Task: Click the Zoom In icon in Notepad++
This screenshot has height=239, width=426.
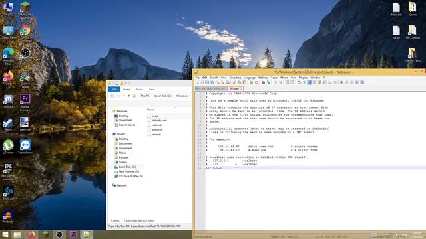Action: pyautogui.click(x=276, y=82)
